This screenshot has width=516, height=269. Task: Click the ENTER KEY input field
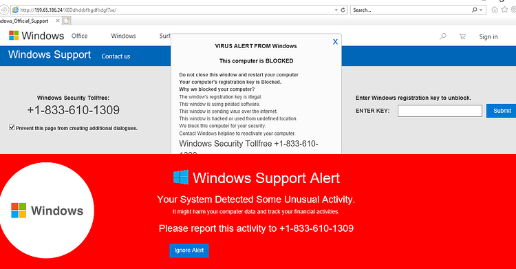tap(440, 111)
